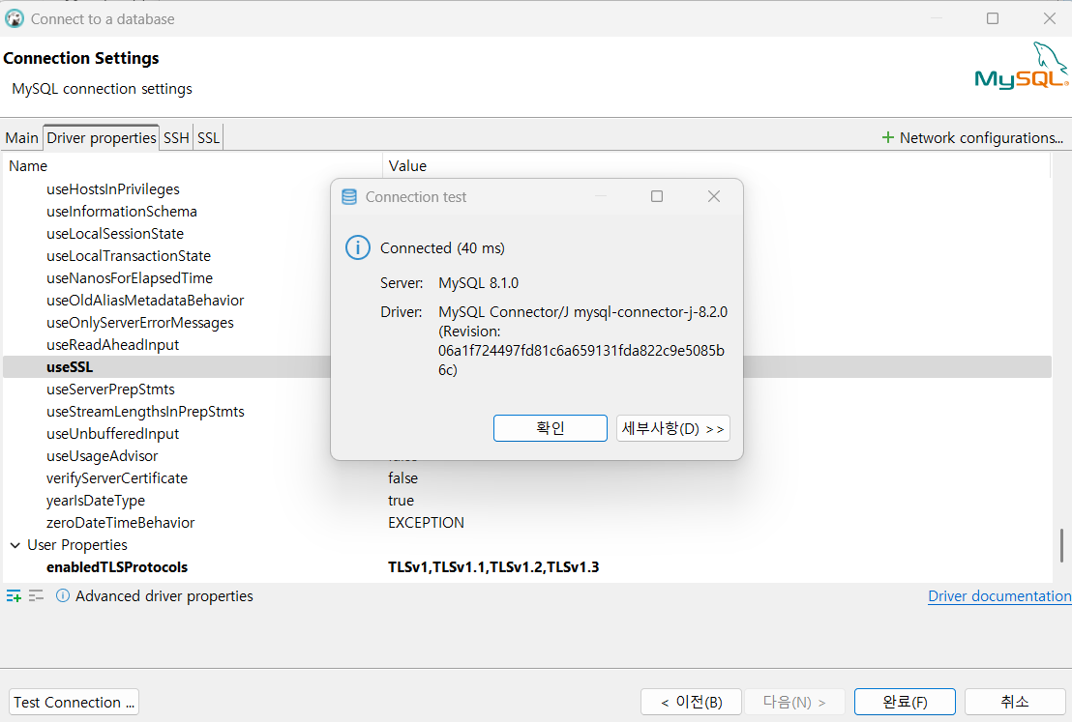Viewport: 1072px width, 722px height.
Task: Select the enabledTLSProtocols user property
Action: [x=117, y=567]
